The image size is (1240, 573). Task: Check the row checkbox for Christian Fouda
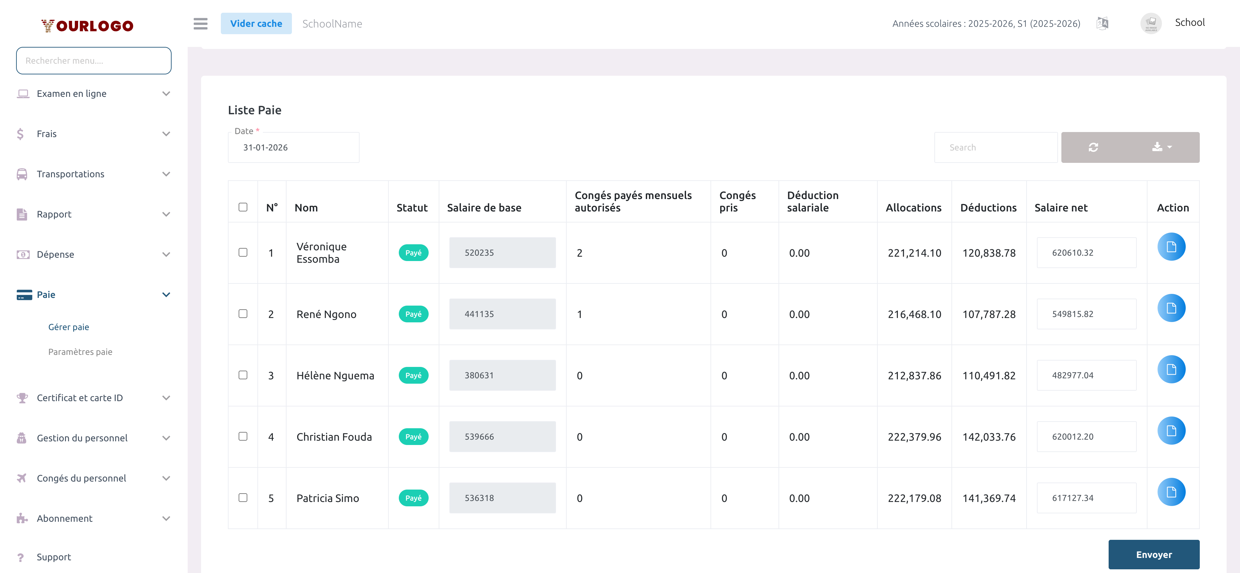(x=243, y=436)
